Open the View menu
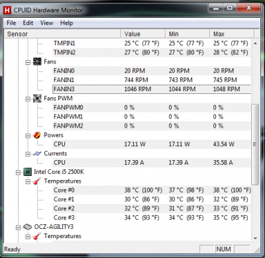 point(46,23)
